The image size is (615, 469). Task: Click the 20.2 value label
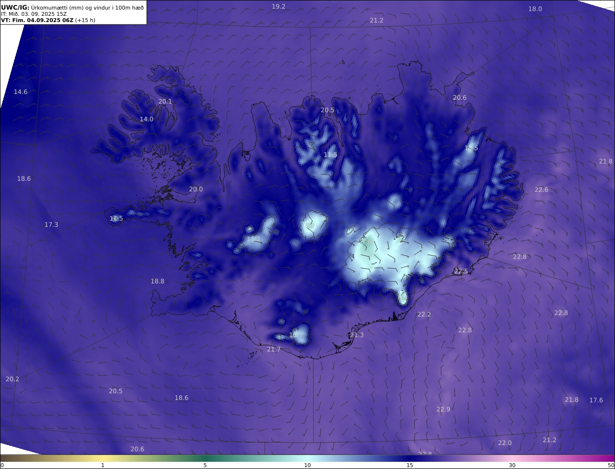pos(12,379)
